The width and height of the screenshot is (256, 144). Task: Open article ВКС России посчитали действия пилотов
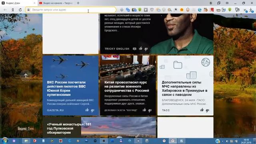point(66,88)
